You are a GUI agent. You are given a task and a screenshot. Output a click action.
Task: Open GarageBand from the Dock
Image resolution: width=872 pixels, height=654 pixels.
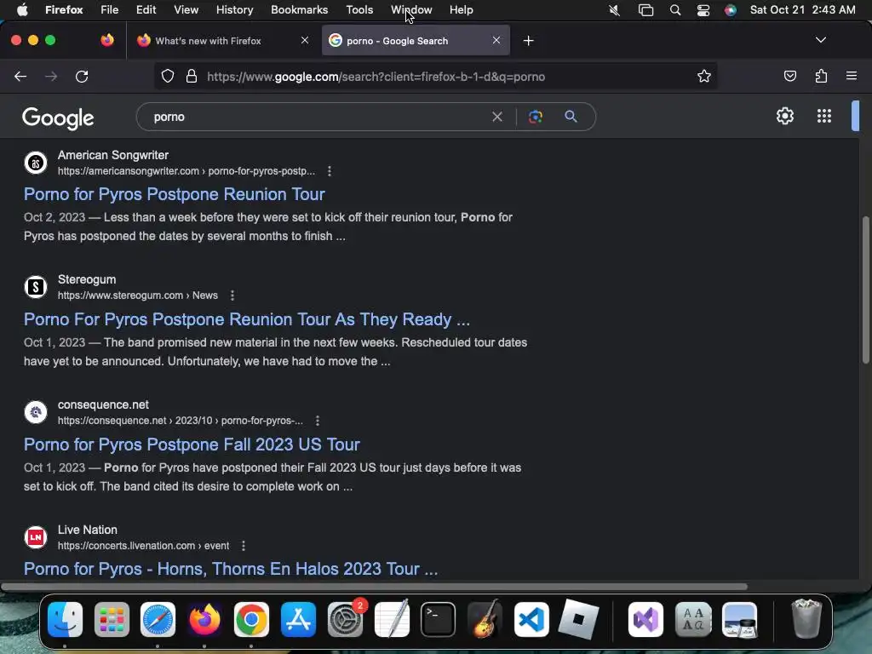(485, 619)
